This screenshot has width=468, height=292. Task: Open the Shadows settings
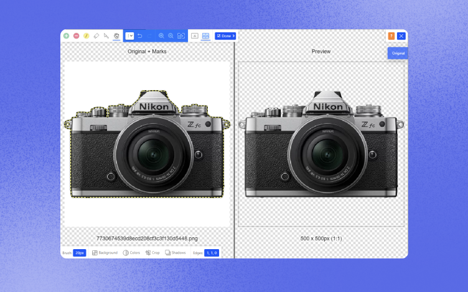[x=175, y=253]
